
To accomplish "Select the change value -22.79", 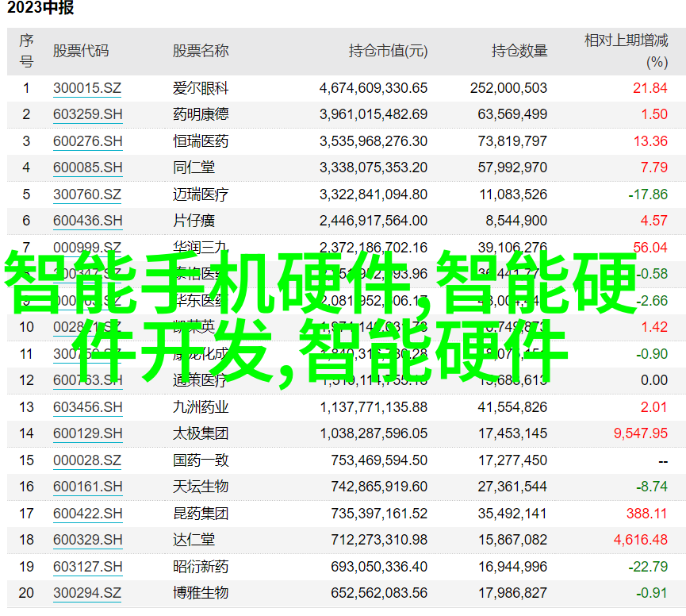I will (648, 567).
